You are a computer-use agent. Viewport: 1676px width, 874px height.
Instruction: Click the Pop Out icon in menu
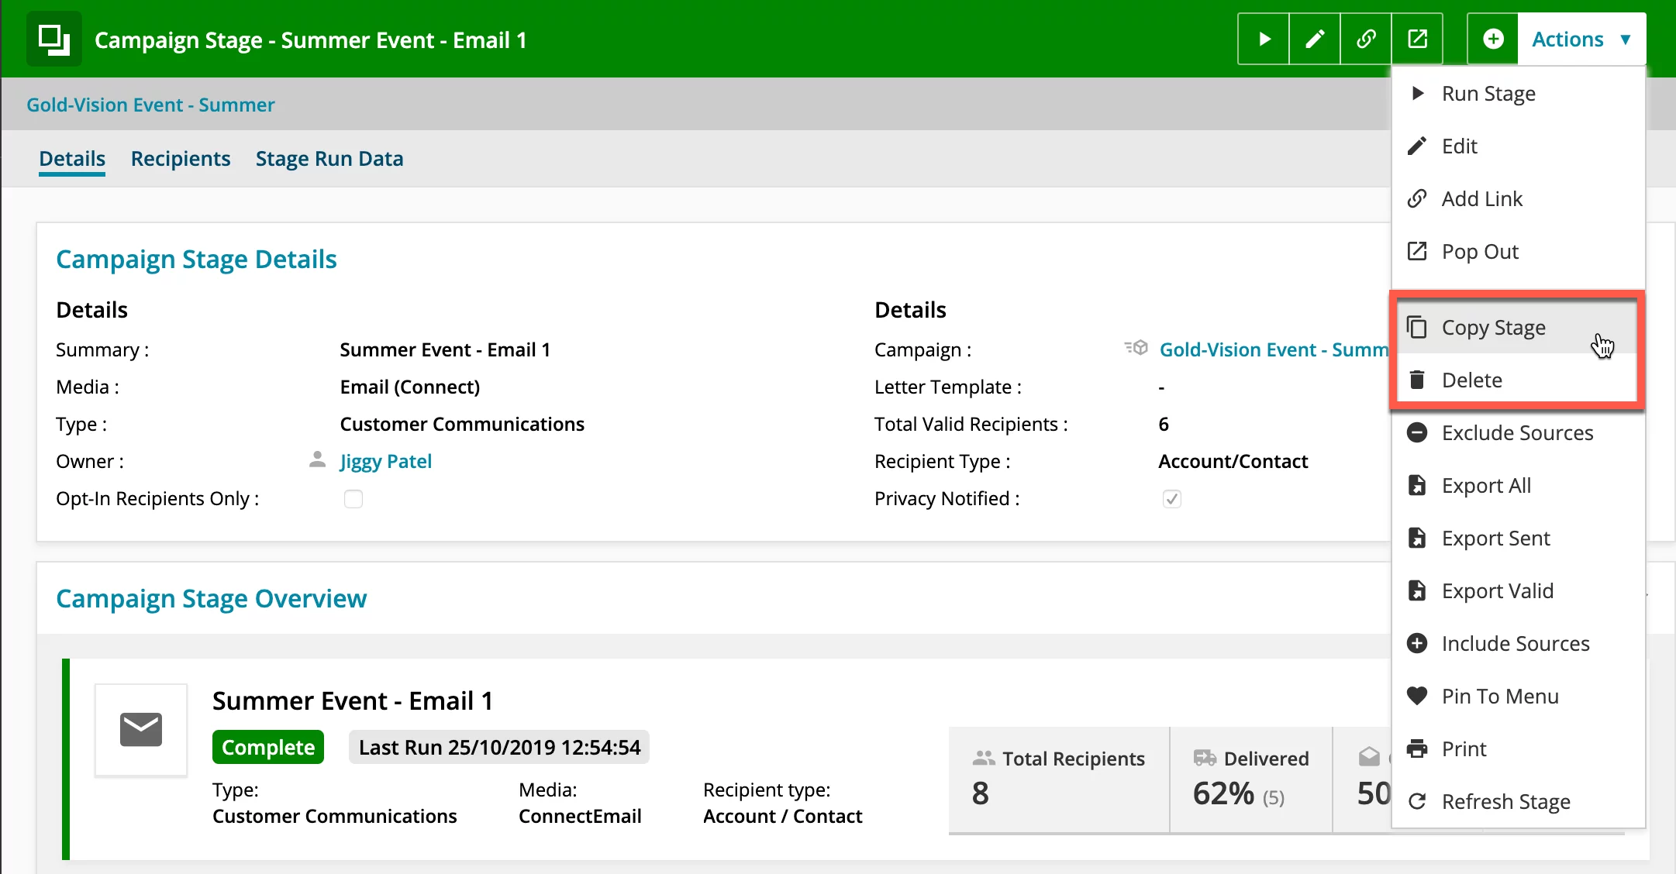[1416, 251]
